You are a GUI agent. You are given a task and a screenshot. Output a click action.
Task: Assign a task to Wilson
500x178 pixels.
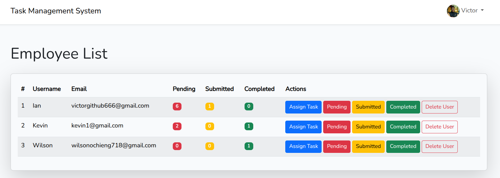[303, 146]
